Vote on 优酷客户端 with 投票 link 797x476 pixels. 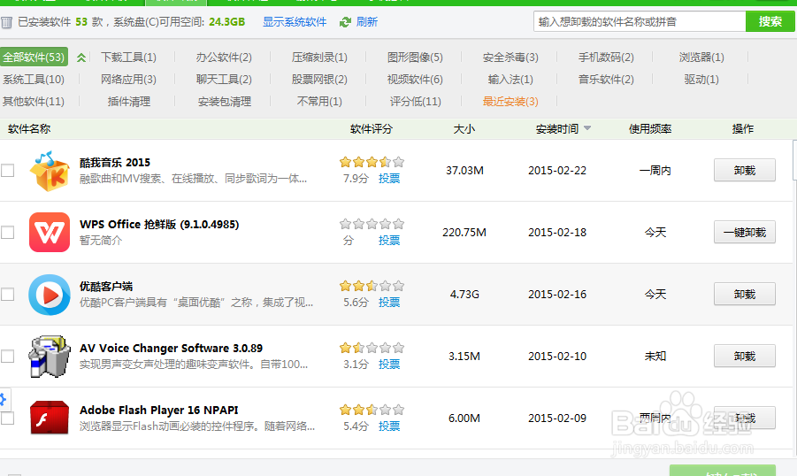[x=389, y=302]
